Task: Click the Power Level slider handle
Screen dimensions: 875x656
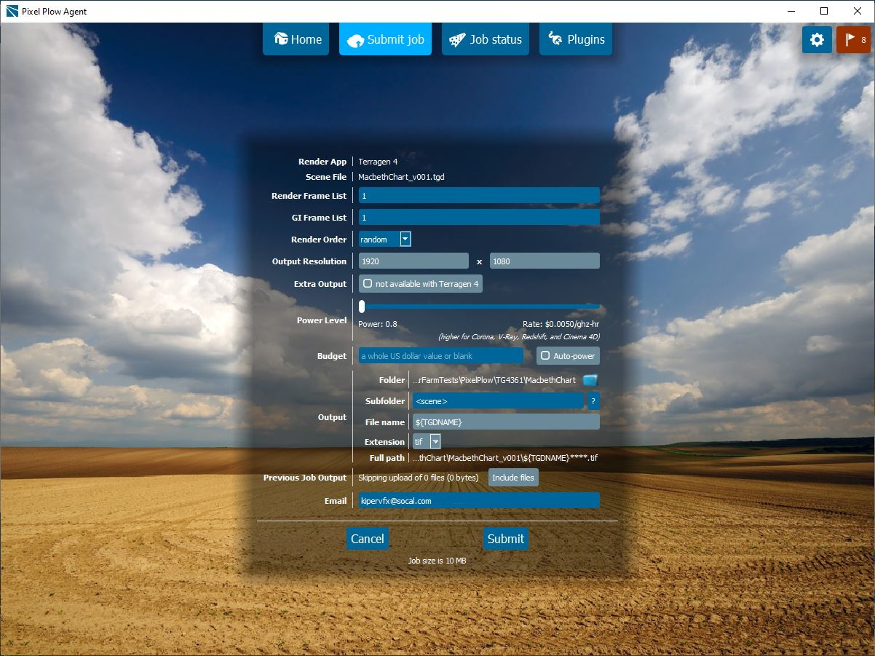Action: 362,307
